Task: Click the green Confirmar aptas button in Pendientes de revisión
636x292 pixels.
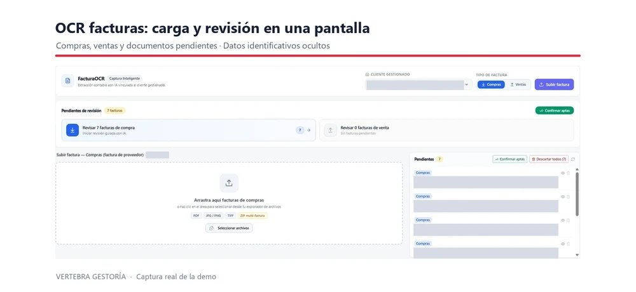Action: pyautogui.click(x=555, y=110)
